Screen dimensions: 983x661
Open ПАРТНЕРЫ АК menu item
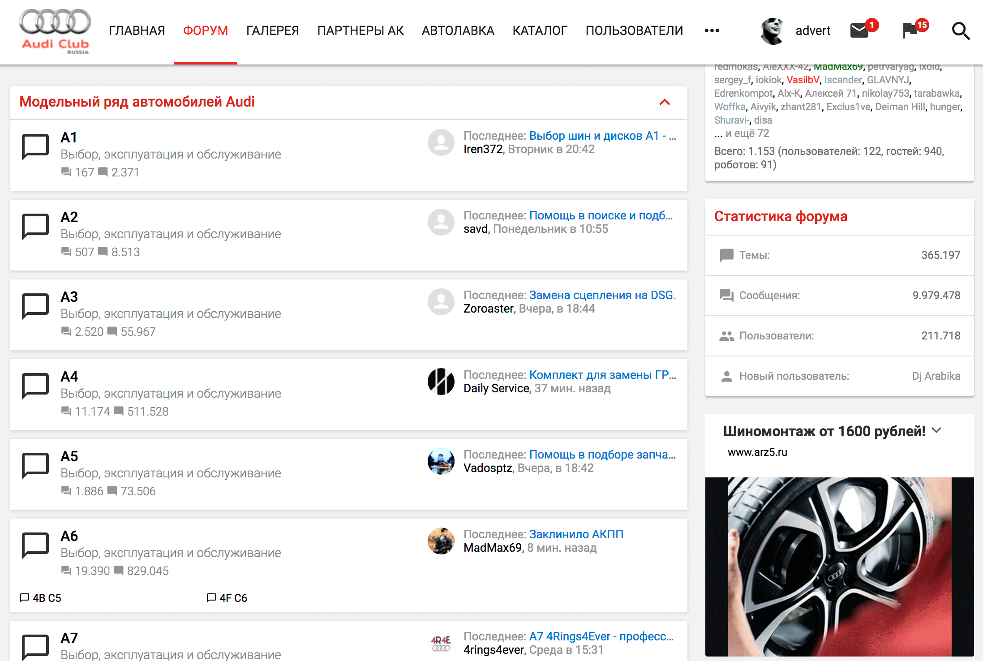tap(361, 30)
